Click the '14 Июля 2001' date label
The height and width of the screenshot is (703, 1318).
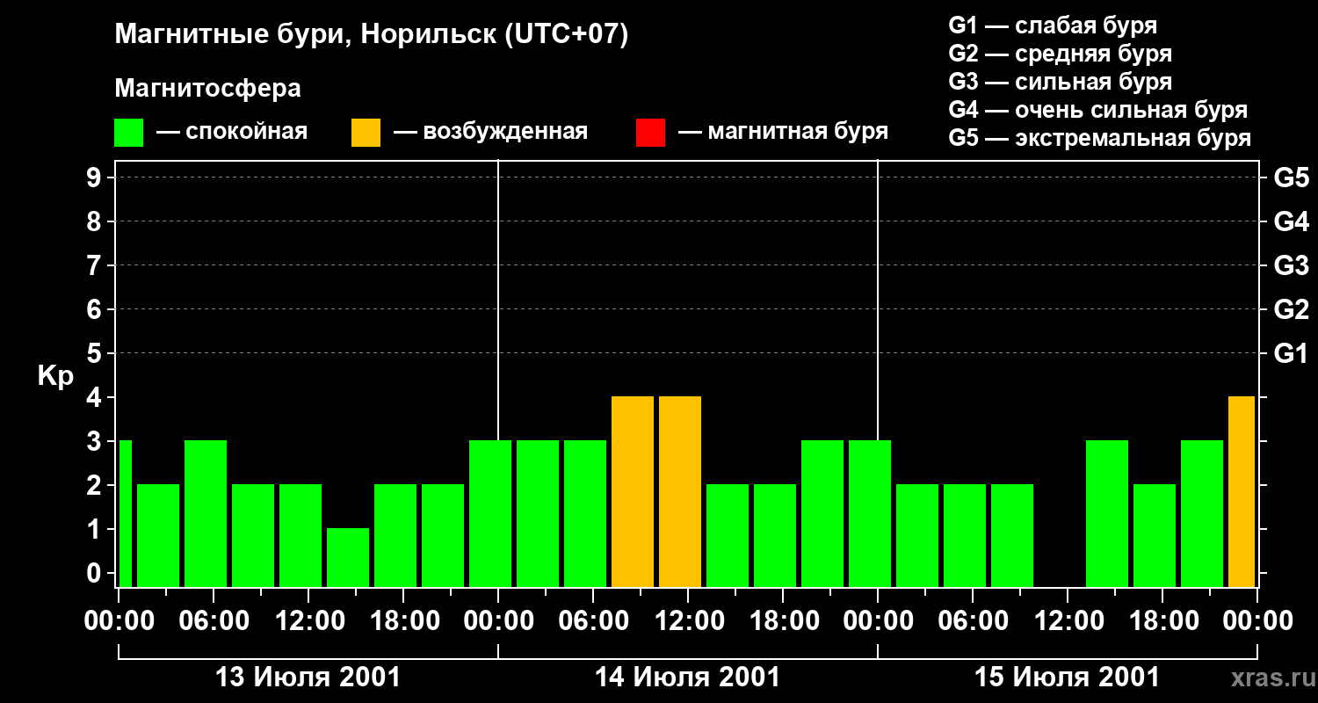688,678
